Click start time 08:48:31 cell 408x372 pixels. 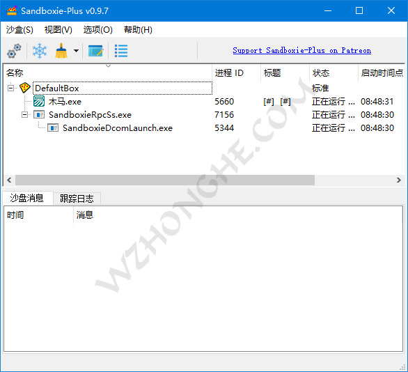[377, 101]
